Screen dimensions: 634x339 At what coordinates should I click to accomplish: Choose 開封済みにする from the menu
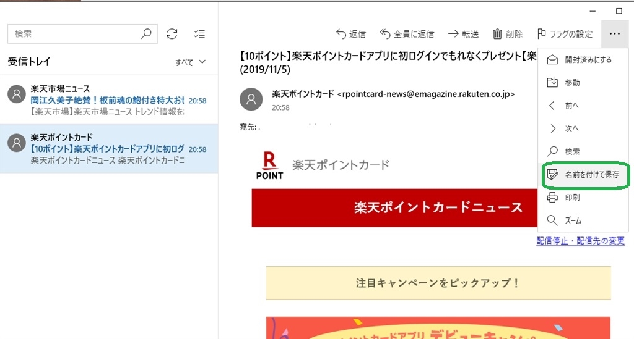583,60
